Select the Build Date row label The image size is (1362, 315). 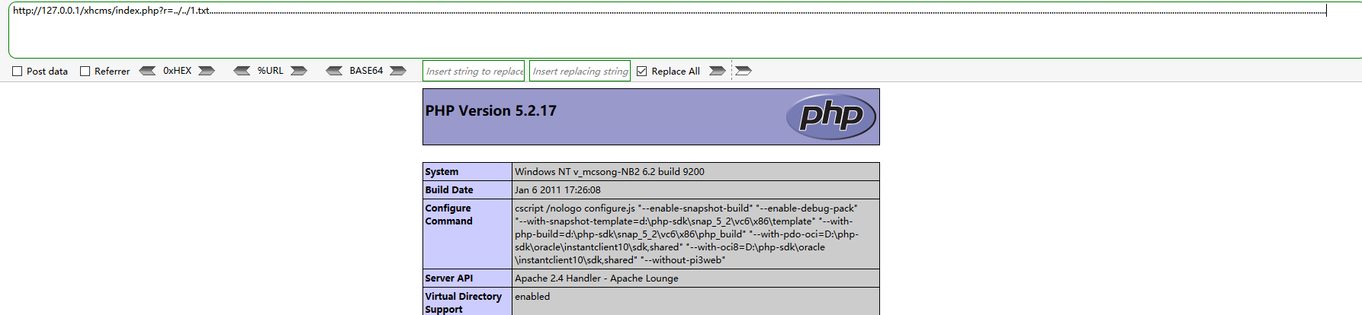tap(467, 190)
